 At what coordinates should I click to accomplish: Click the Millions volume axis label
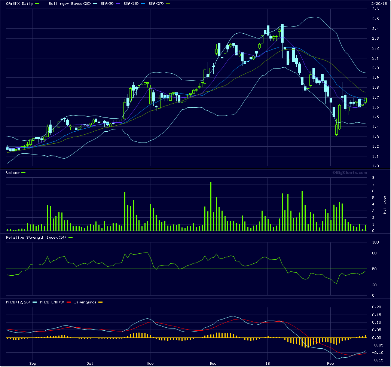click(385, 205)
